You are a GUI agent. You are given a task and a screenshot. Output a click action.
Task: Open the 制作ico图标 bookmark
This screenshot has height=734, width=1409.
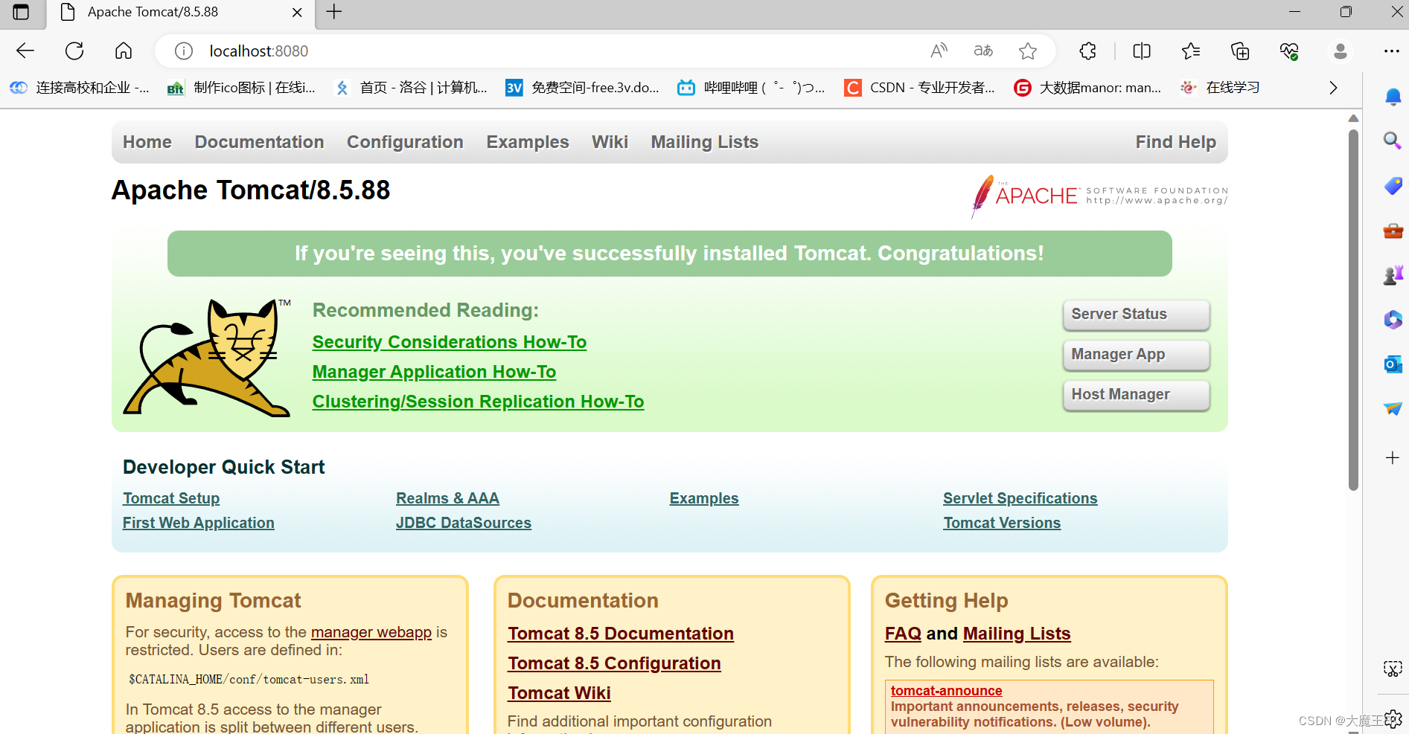coord(241,88)
